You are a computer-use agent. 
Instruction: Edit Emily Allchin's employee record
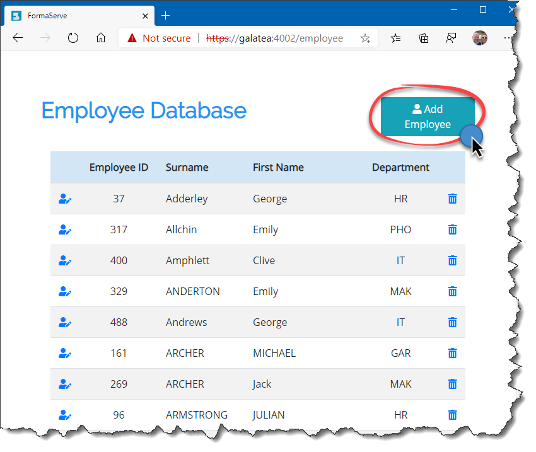(64, 230)
